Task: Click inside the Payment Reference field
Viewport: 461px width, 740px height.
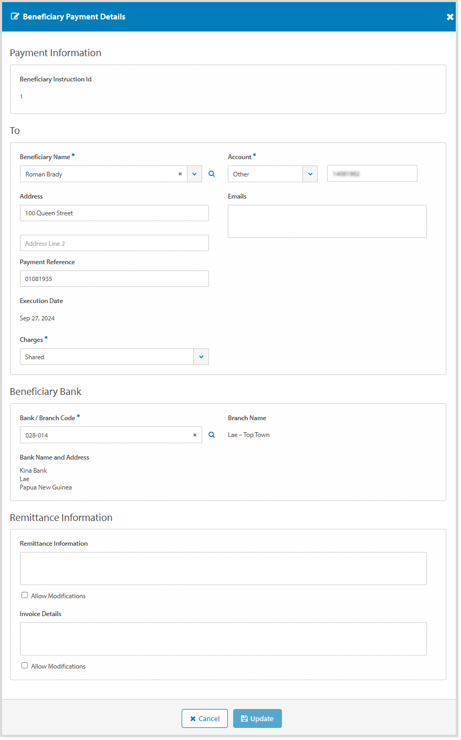Action: pos(114,278)
